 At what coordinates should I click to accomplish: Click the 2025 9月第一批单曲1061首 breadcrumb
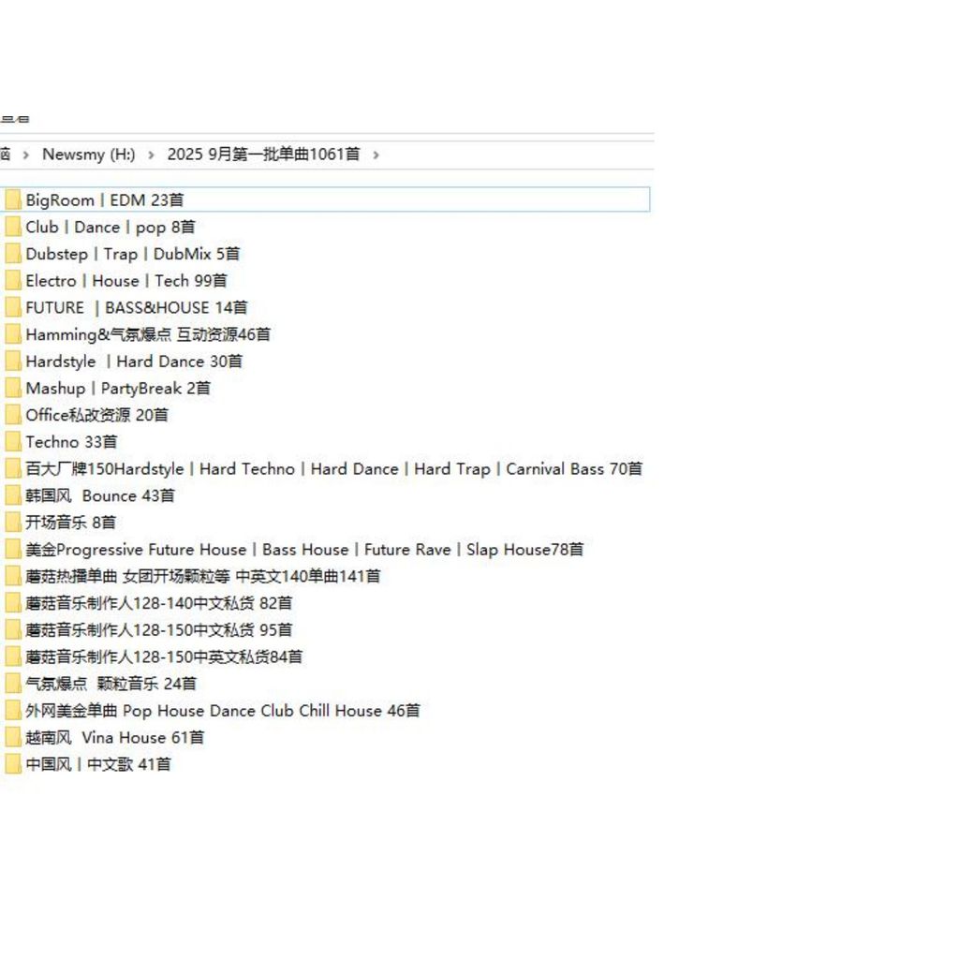(263, 155)
